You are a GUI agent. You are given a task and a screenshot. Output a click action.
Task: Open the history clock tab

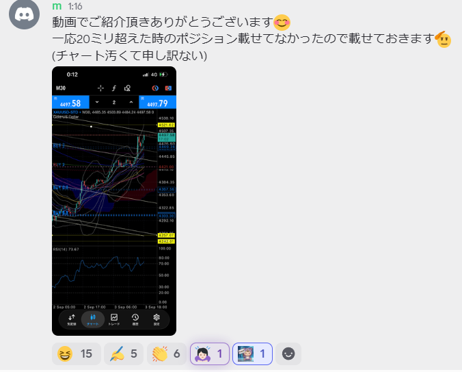(x=135, y=319)
